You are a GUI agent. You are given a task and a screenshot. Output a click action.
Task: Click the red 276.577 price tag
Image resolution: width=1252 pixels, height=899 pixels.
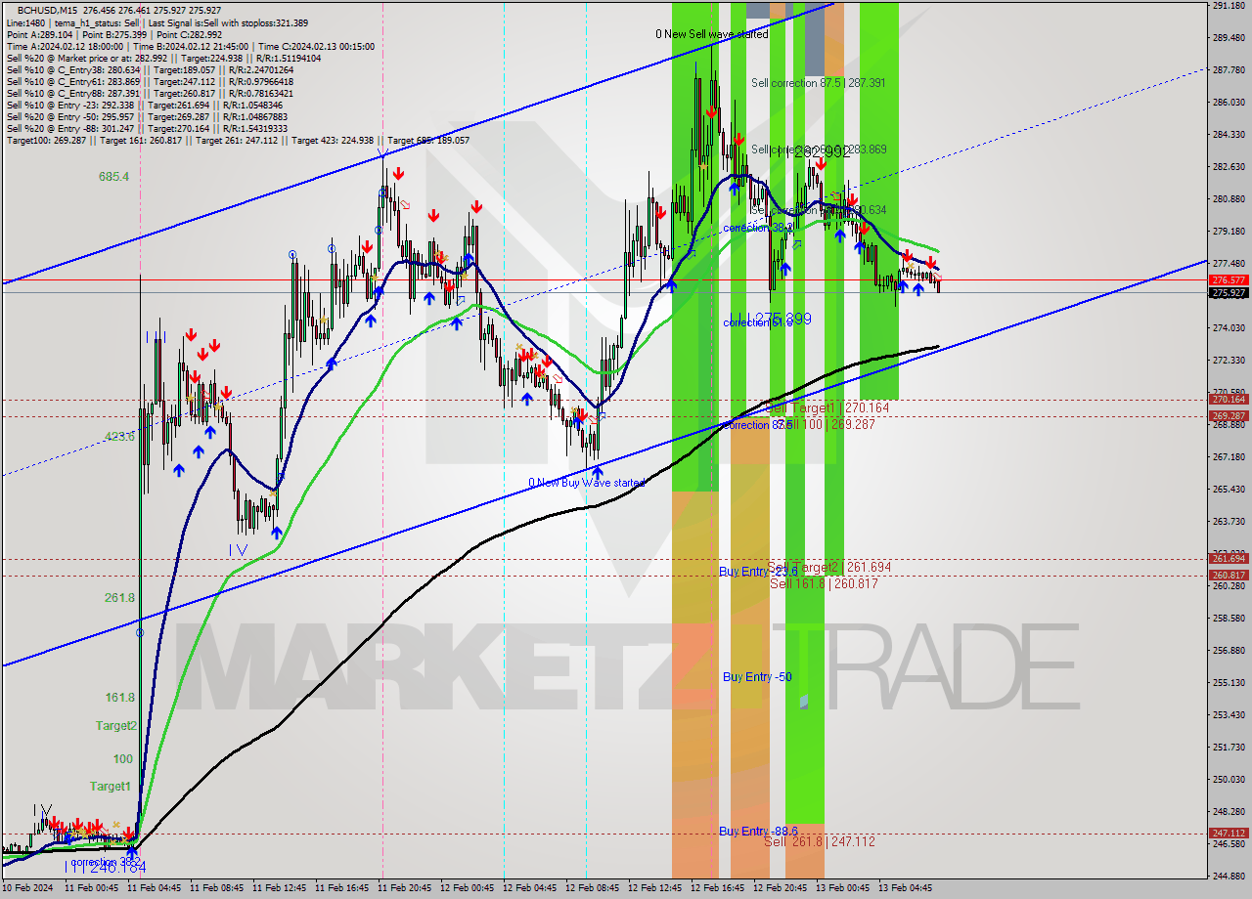tap(1229, 279)
